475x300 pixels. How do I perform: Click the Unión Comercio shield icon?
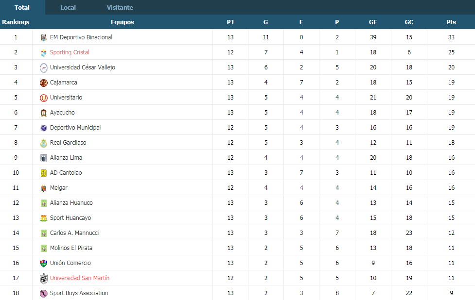[44, 263]
